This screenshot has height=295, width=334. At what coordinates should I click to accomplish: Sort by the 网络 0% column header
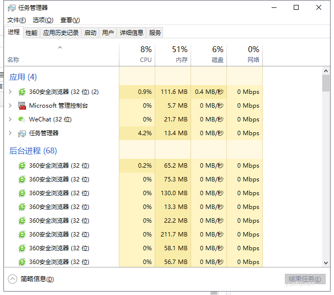tap(245, 55)
